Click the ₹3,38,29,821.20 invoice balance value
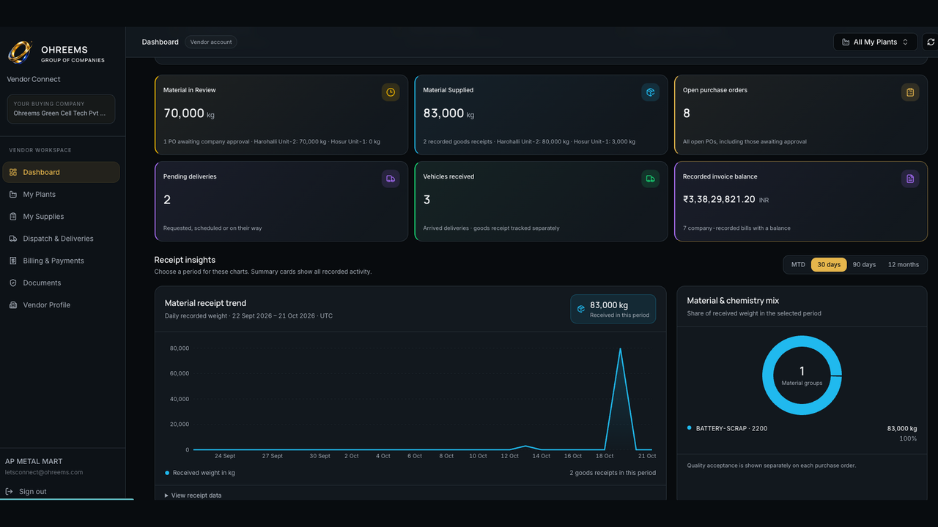Viewport: 938px width, 527px height. pyautogui.click(x=719, y=199)
